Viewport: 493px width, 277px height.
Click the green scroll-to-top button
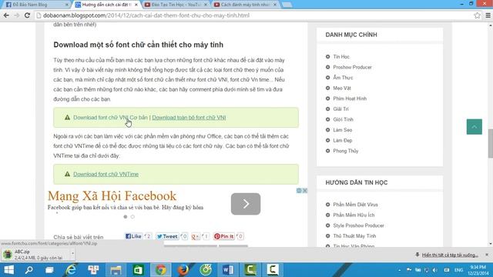pos(475,126)
